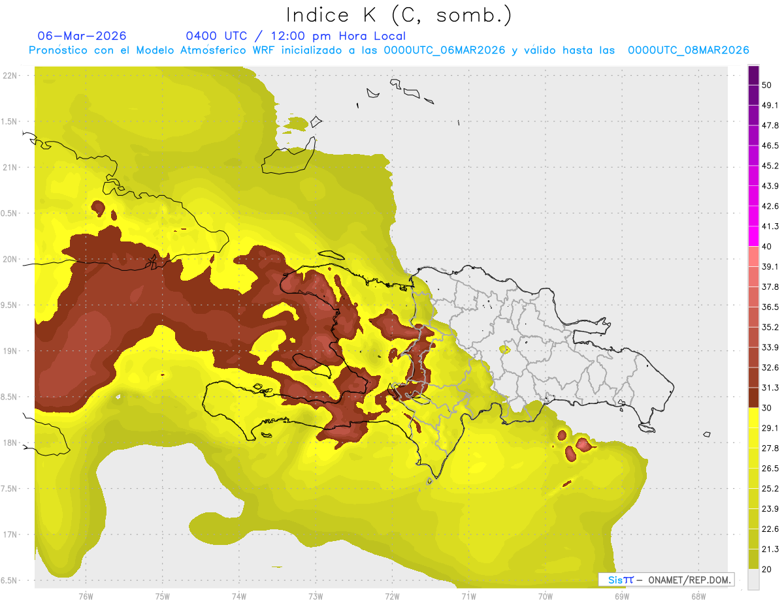Click the '37.8' legend value
The image size is (784, 605).
click(x=770, y=287)
